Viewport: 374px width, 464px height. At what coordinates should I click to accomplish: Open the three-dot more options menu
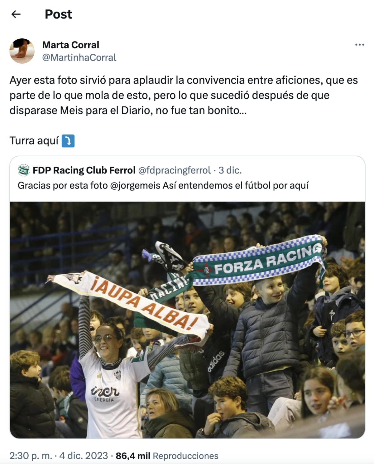click(360, 45)
